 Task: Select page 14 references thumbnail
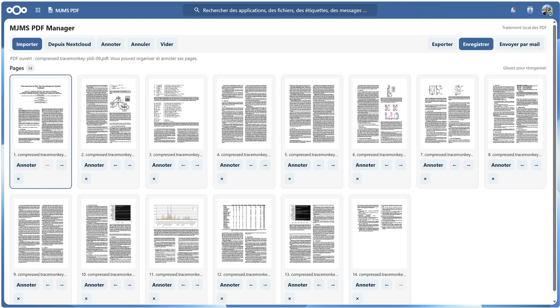click(380, 233)
